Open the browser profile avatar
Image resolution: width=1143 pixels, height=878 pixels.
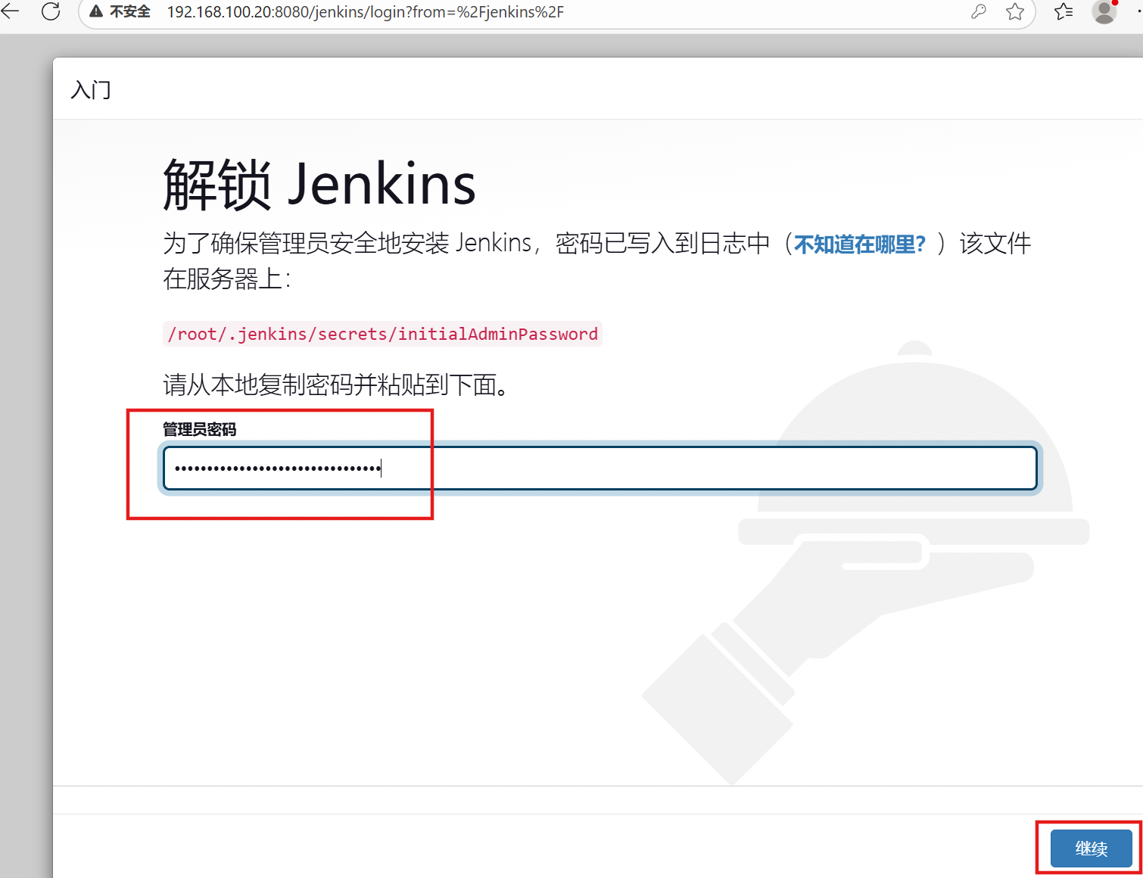coord(1104,11)
